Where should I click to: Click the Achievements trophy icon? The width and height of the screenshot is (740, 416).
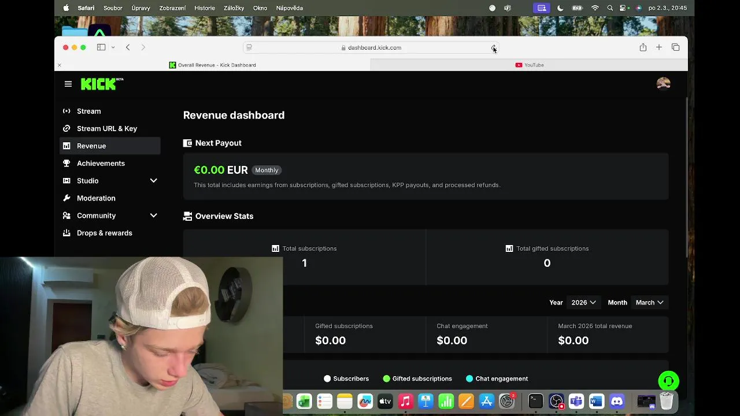click(x=66, y=163)
